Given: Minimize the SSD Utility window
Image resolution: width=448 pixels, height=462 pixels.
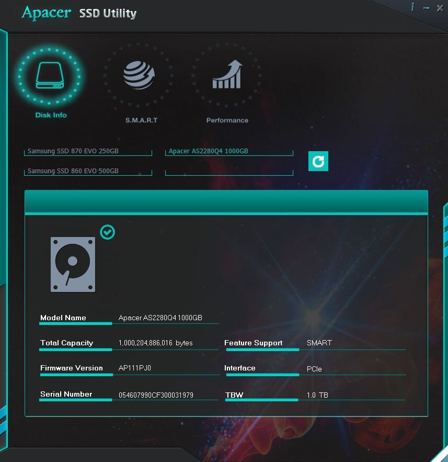Looking at the screenshot, I should (426, 8).
